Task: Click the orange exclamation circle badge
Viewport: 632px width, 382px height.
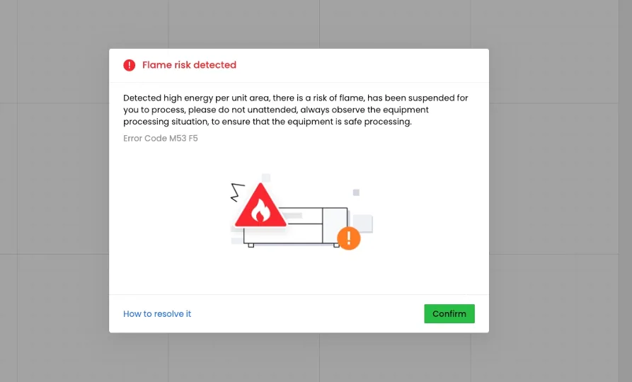Action: tap(349, 238)
